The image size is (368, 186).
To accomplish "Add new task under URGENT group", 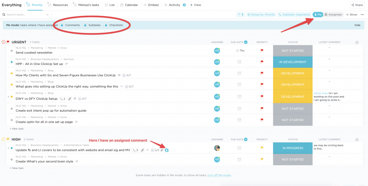I will [x=17, y=129].
